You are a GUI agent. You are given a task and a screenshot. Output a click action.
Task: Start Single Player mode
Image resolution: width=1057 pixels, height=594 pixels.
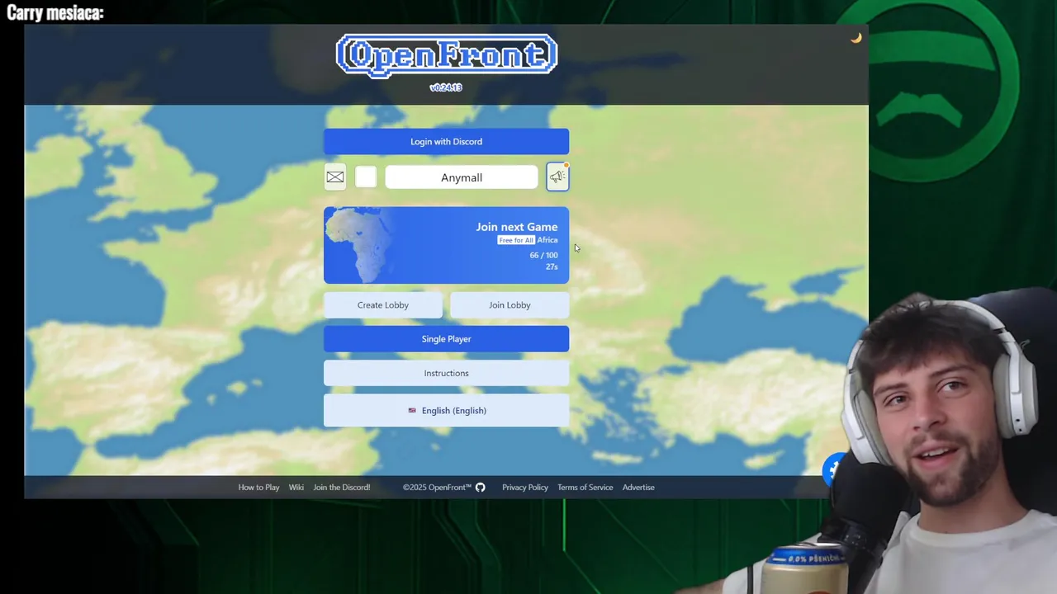point(446,339)
